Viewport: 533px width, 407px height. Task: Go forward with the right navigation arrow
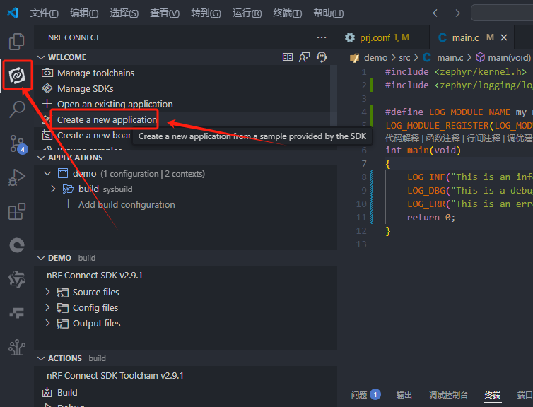pos(455,13)
